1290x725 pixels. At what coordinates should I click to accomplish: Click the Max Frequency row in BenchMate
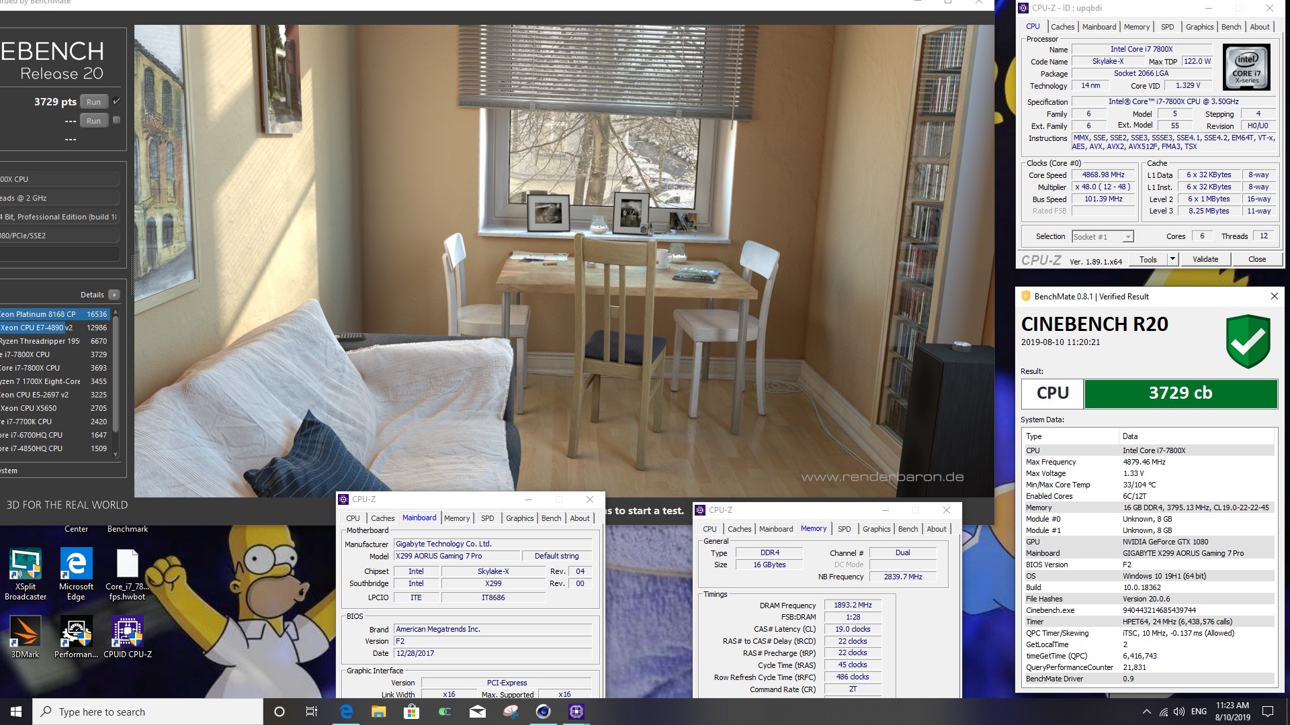pos(1149,462)
